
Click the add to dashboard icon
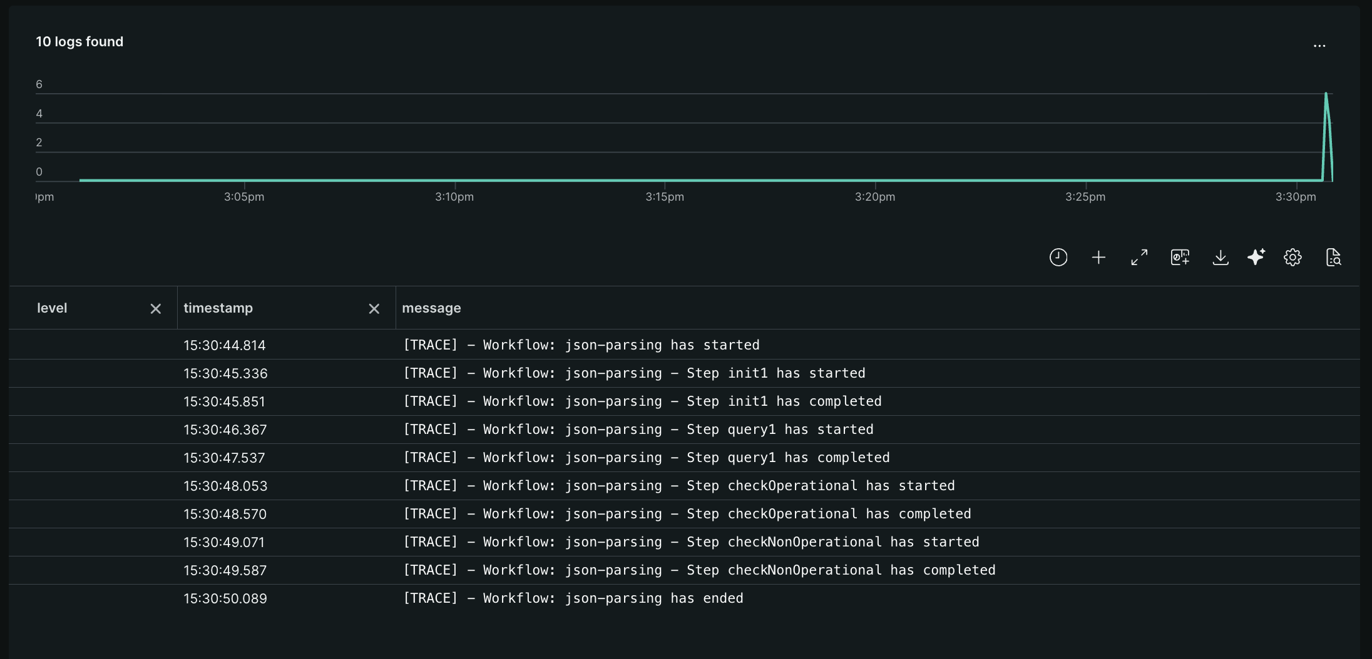(x=1180, y=257)
